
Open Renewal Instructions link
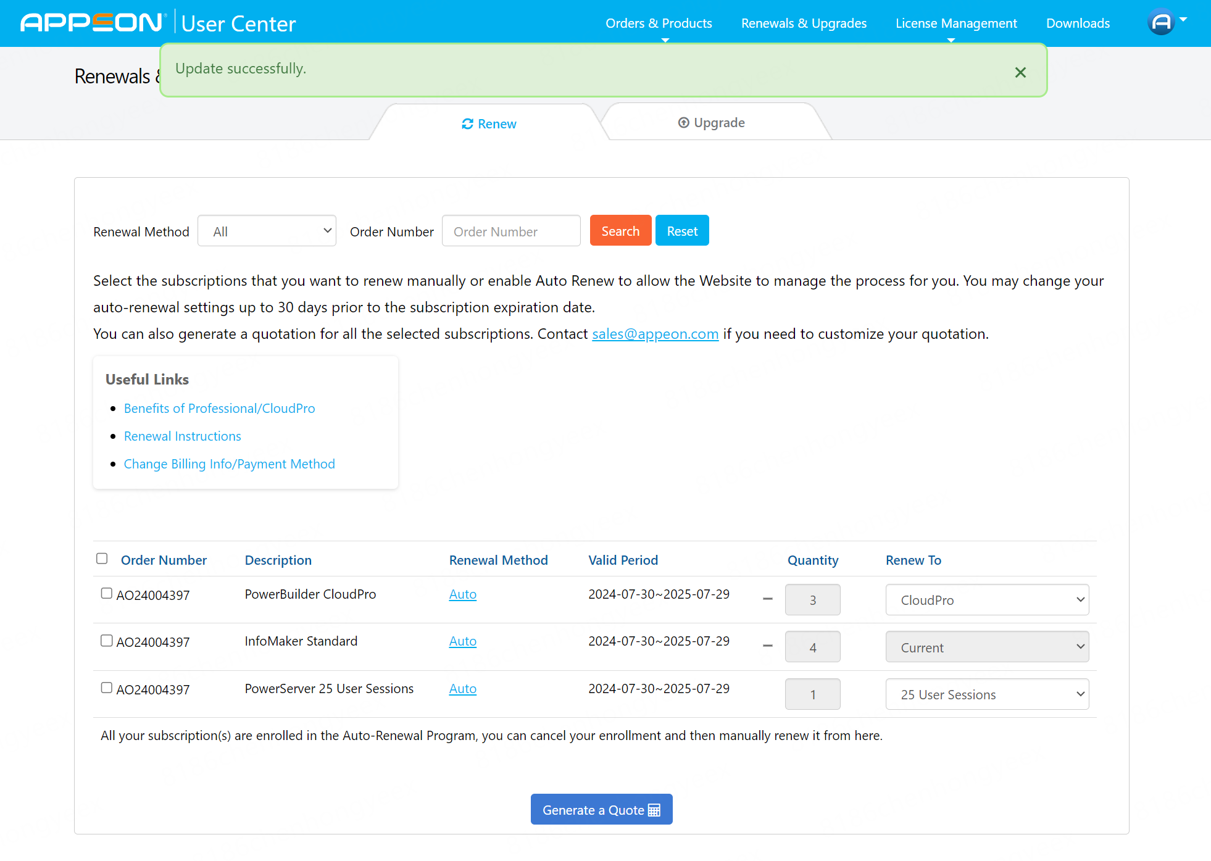(x=182, y=436)
